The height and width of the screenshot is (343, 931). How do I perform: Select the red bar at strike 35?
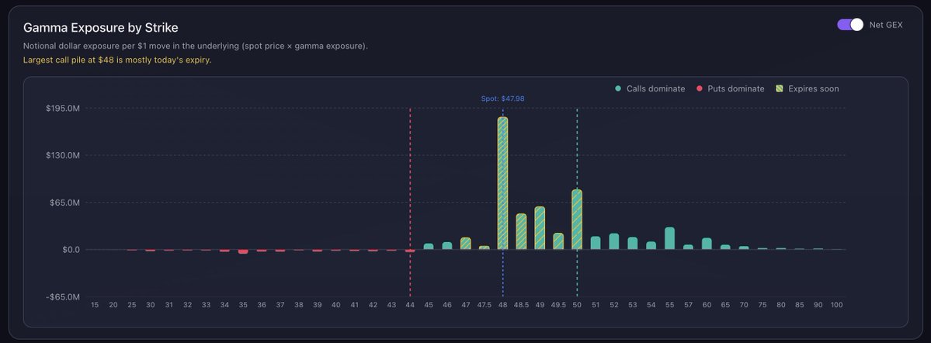[x=243, y=251]
